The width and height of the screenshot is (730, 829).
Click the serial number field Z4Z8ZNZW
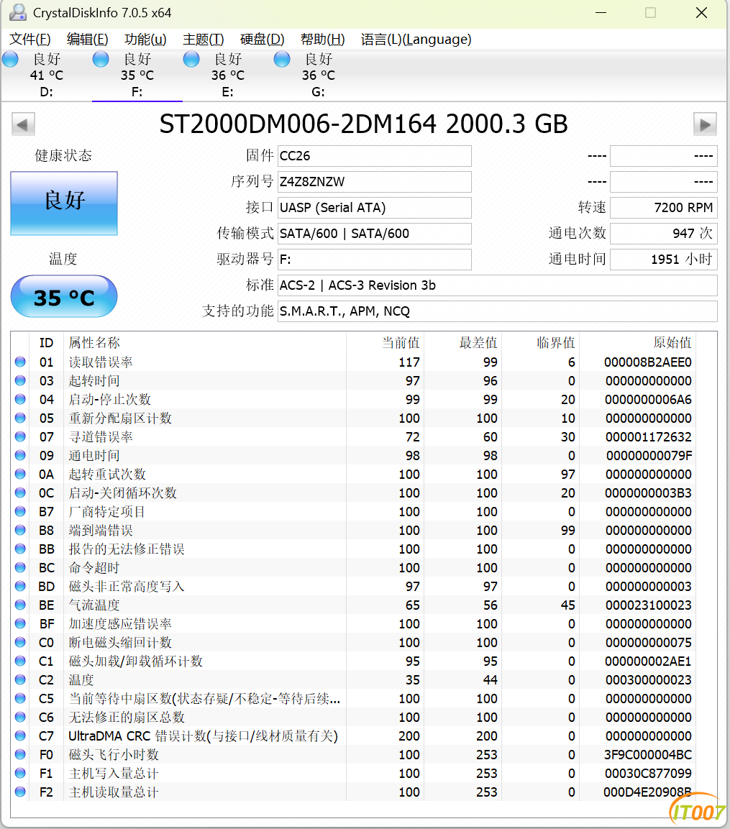pyautogui.click(x=375, y=182)
